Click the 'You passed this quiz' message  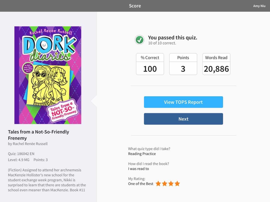pos(172,38)
